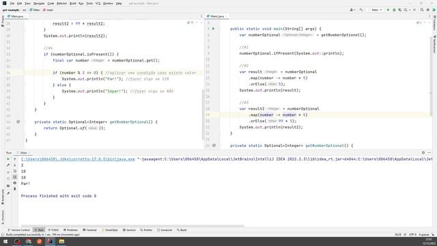Click the up-stack-trace arrow in the Run panel
The width and height of the screenshot is (437, 246).
[x=15, y=159]
